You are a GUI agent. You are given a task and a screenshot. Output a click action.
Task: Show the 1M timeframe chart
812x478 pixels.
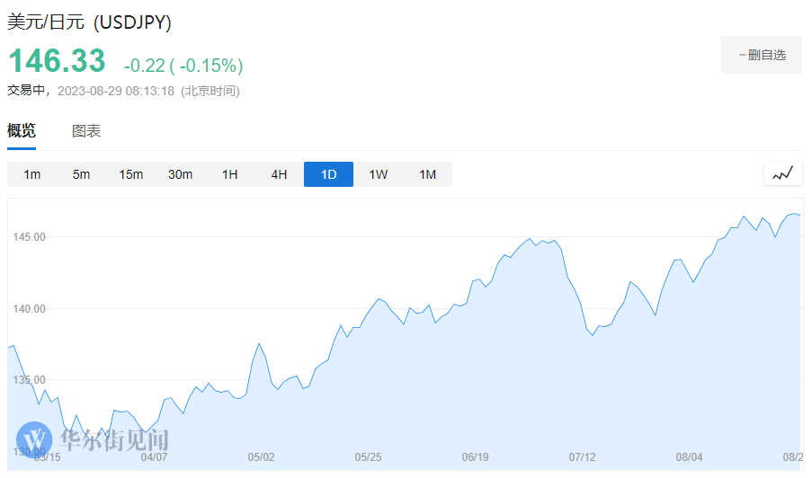coord(428,174)
